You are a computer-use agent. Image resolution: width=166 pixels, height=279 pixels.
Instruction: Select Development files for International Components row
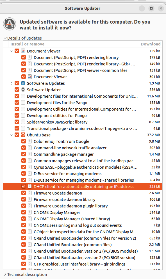83,96
